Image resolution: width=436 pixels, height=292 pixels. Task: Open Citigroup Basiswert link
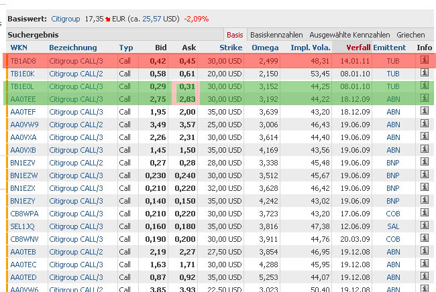[x=66, y=19]
